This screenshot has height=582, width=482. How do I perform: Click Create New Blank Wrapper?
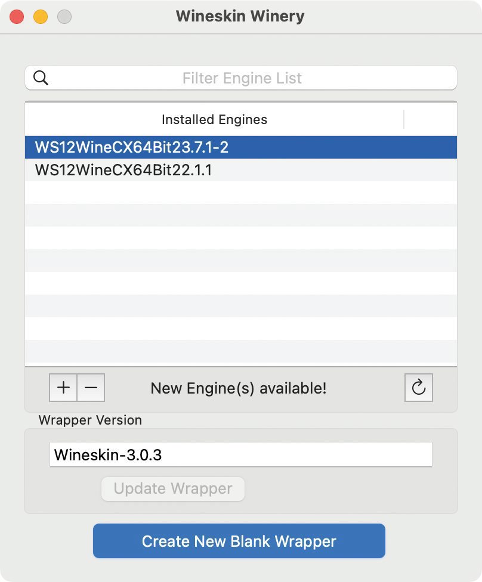[239, 541]
